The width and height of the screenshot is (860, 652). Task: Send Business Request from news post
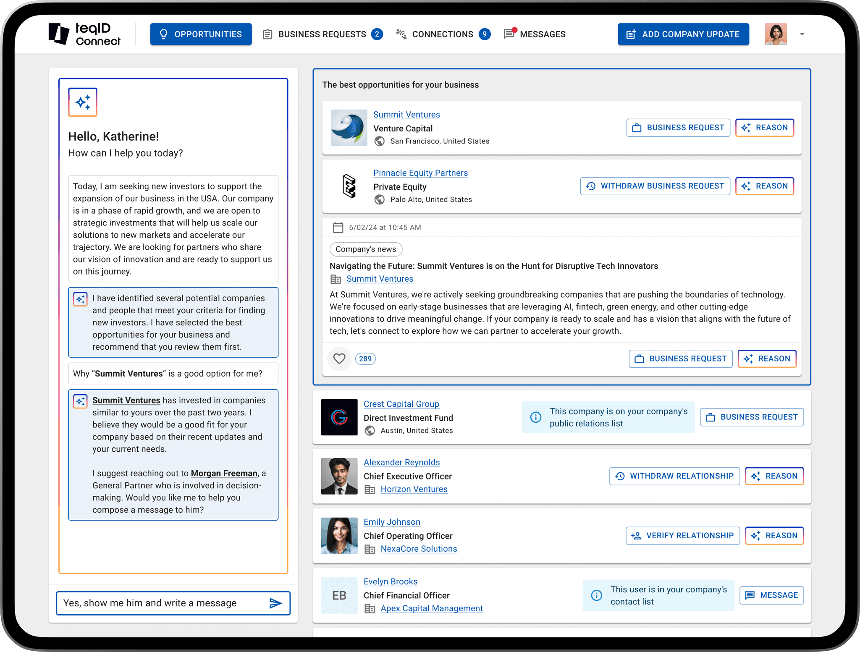[x=681, y=359]
